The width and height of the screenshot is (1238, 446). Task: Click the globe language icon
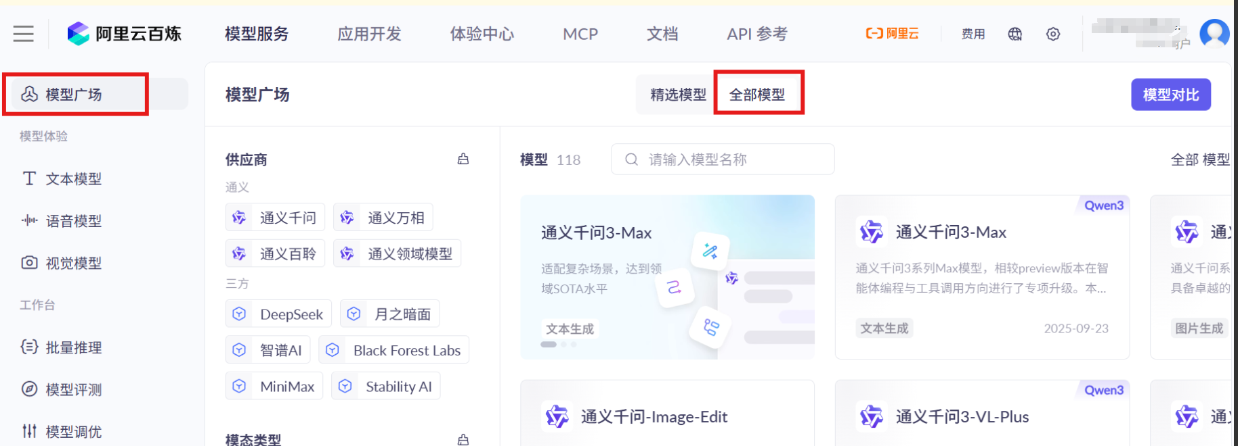pos(1015,34)
